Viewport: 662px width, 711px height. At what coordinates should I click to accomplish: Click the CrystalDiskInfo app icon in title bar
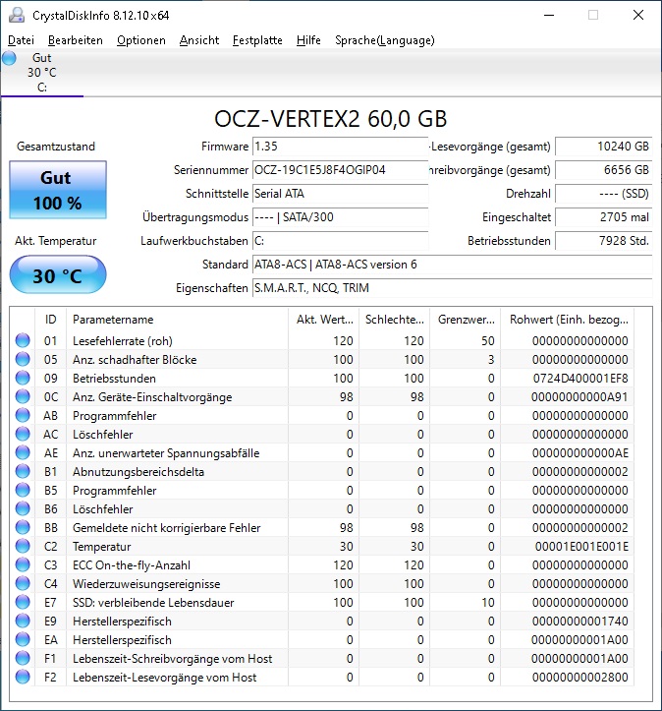pos(17,15)
